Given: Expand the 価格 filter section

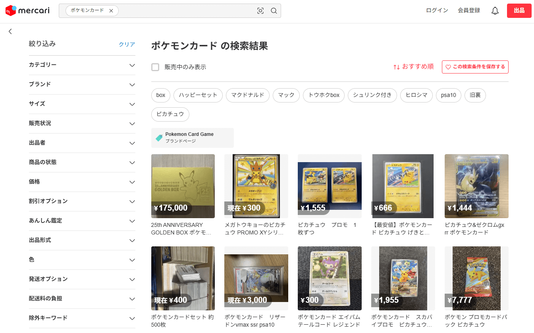Looking at the screenshot, I should point(82,182).
